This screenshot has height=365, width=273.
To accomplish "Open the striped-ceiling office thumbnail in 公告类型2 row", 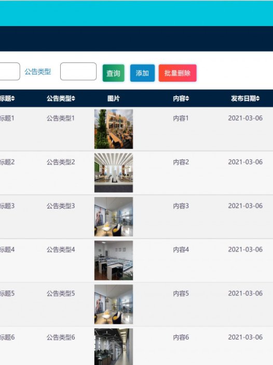I will point(114,173).
